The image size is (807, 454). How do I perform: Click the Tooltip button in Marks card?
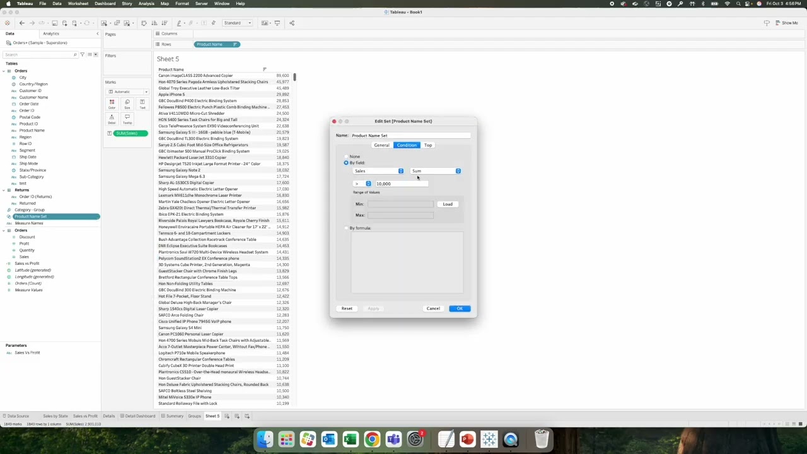[x=127, y=119]
